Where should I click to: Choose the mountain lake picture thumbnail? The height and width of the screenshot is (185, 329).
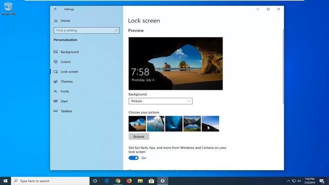192,124
